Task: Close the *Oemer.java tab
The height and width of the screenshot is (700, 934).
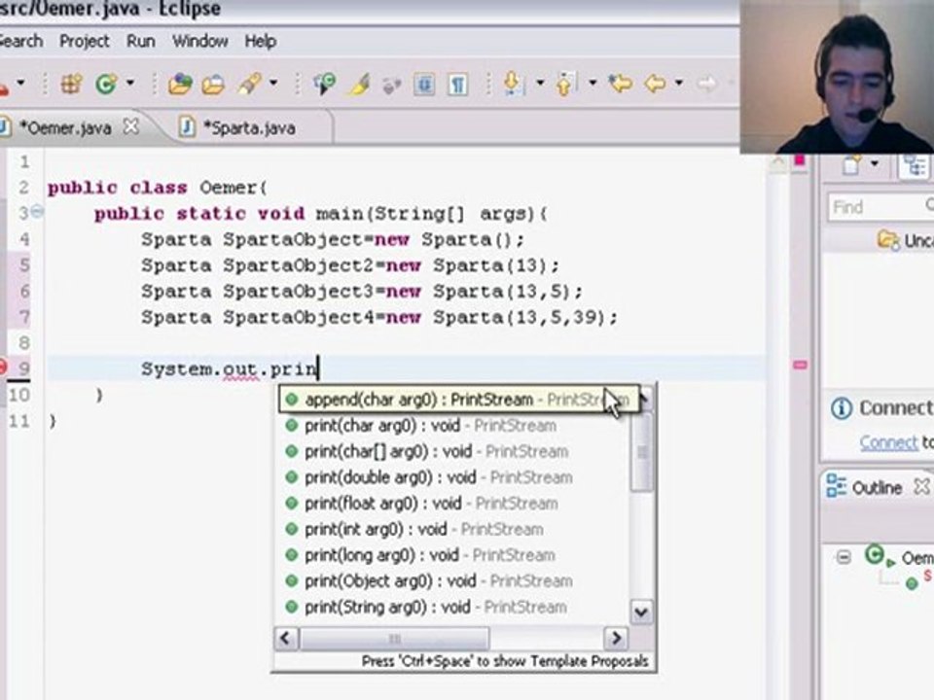Action: (130, 126)
